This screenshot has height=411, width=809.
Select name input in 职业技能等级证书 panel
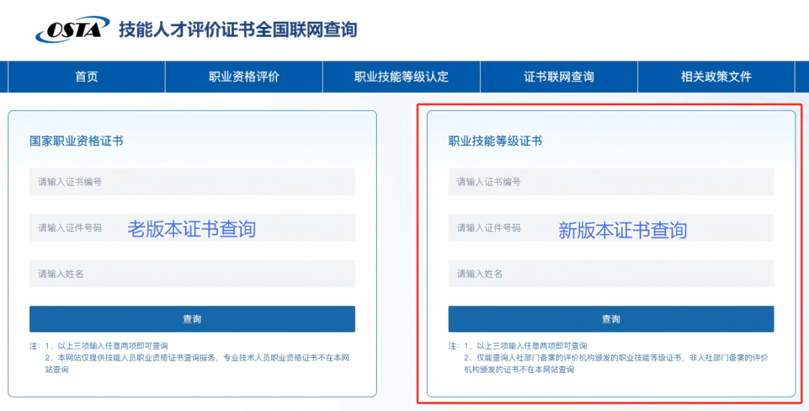[610, 274]
